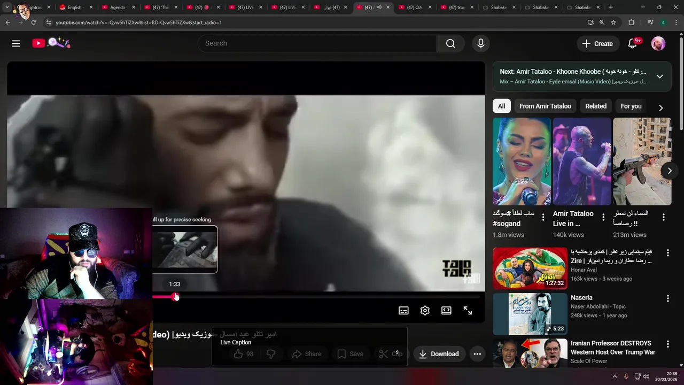684x385 pixels.
Task: Reload the current page
Action: pos(33,22)
